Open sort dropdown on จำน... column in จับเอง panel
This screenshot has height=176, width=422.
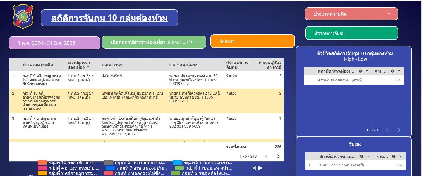click(x=400, y=156)
